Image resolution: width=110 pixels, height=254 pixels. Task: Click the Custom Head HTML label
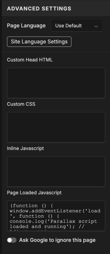30,60
